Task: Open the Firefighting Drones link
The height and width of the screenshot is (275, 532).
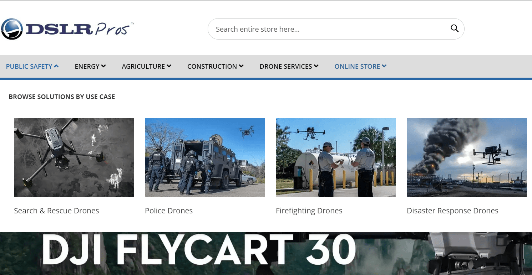Action: pyautogui.click(x=309, y=211)
